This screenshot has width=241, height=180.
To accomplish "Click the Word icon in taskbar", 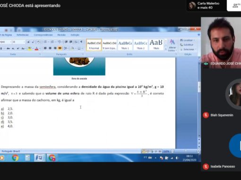I will click(40, 157).
